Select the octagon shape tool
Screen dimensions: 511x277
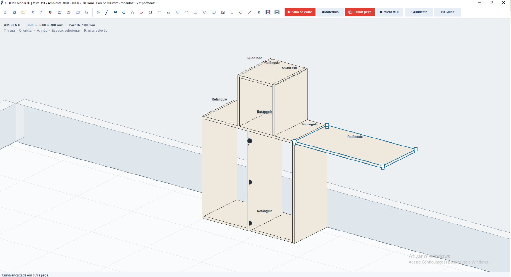tap(214, 12)
